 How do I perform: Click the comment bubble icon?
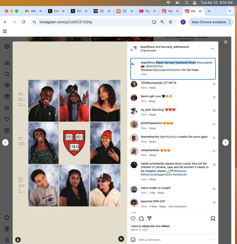click(141, 218)
